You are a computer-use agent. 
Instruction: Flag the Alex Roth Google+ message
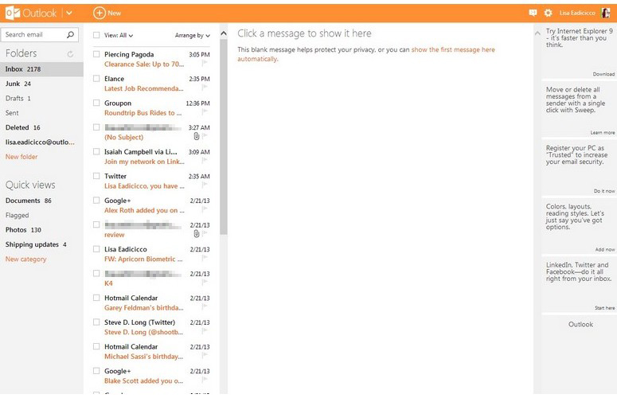pyautogui.click(x=205, y=209)
